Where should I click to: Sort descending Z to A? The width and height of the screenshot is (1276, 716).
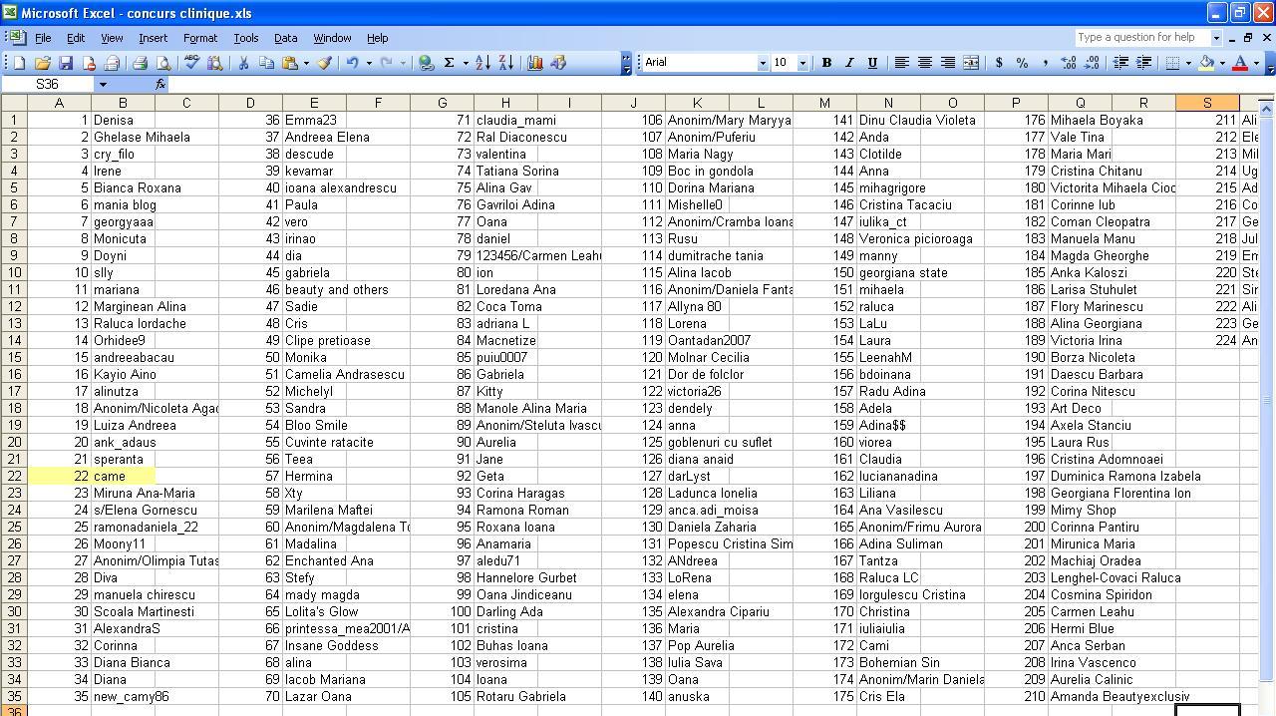click(505, 63)
